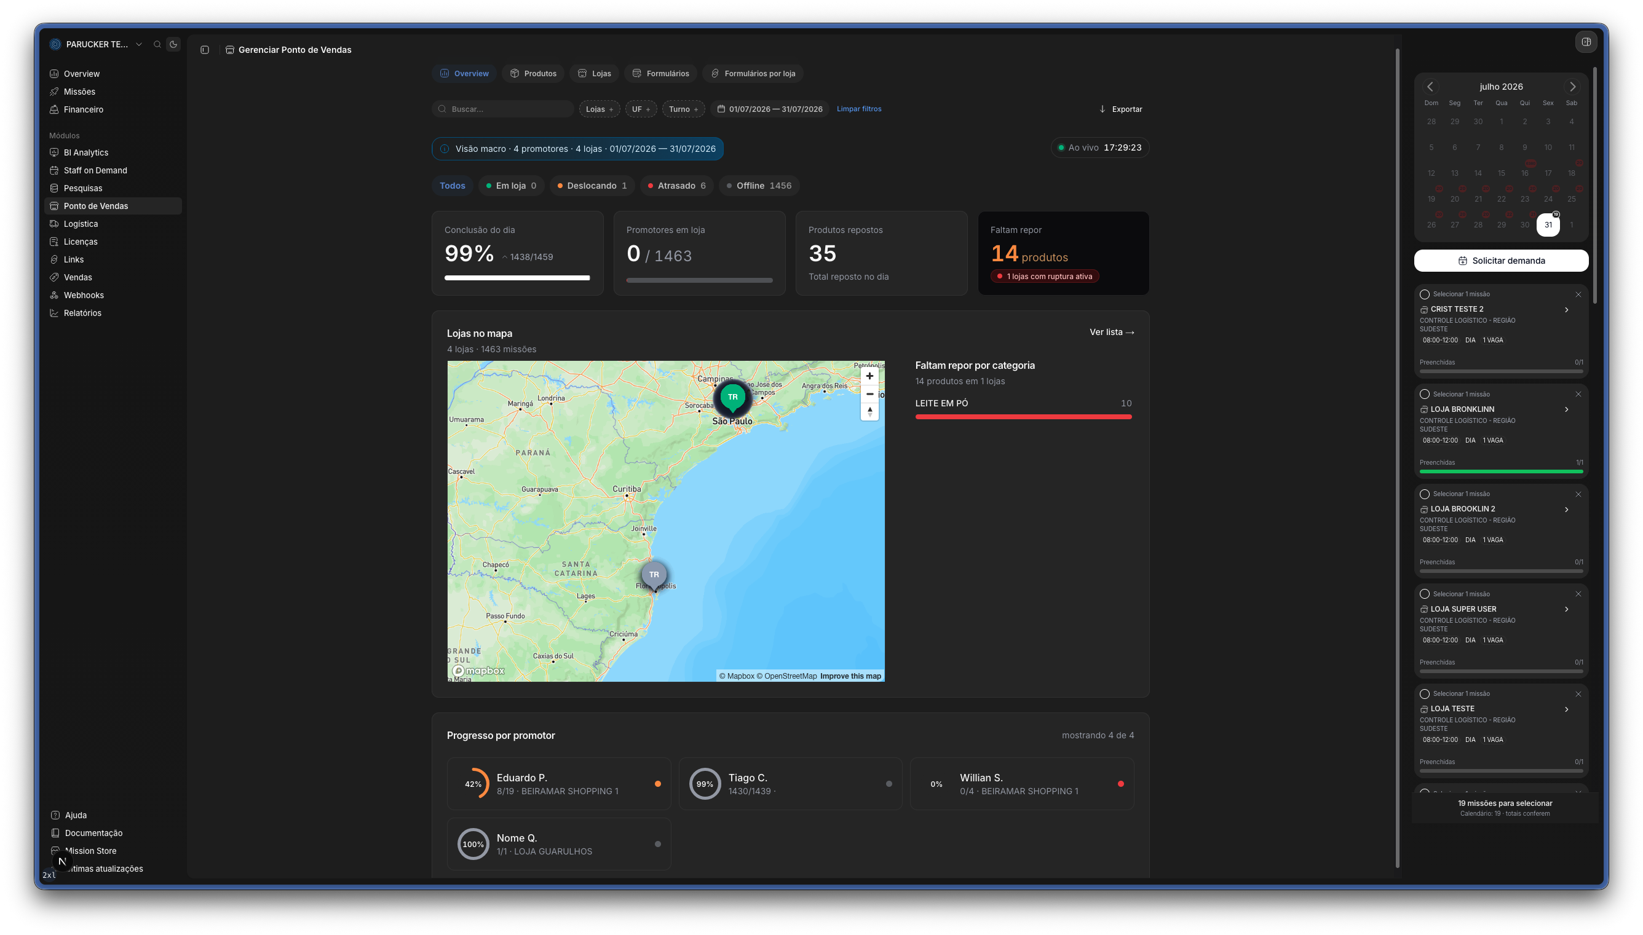Expand CRIST TESTE 2 chevron
The image size is (1643, 935).
click(x=1567, y=310)
